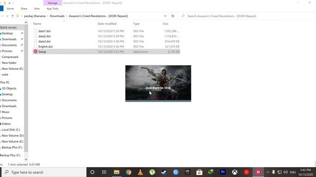The width and height of the screenshot is (316, 177).
Task: Go to Downloads in the breadcrumb path
Action: [x=57, y=16]
